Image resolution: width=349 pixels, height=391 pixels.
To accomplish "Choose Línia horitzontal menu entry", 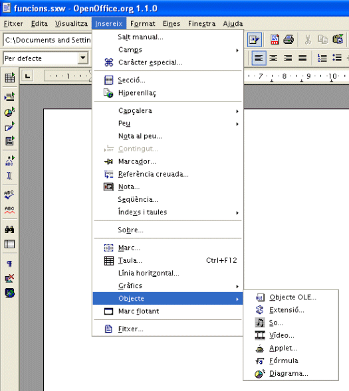I will (168, 273).
